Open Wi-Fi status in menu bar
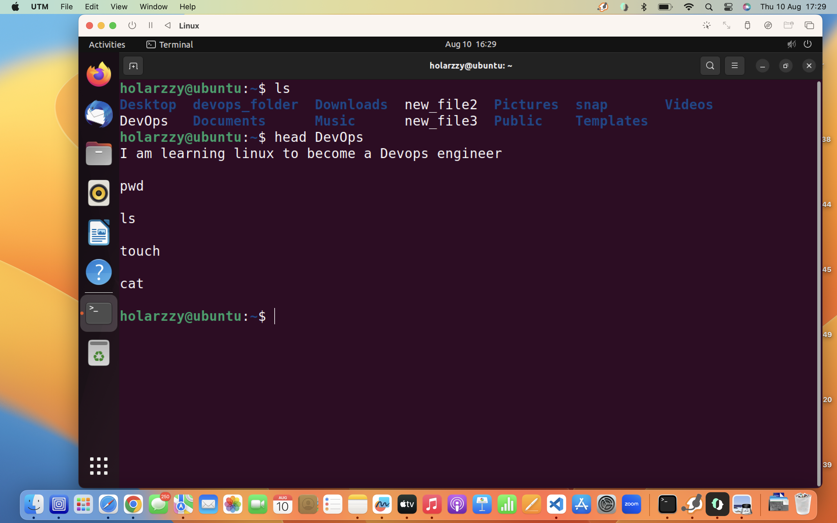The height and width of the screenshot is (523, 837). coord(688,7)
